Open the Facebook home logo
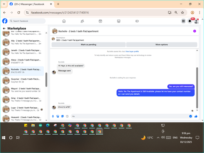Screen dimensions: 204x153 click(x=5, y=21)
